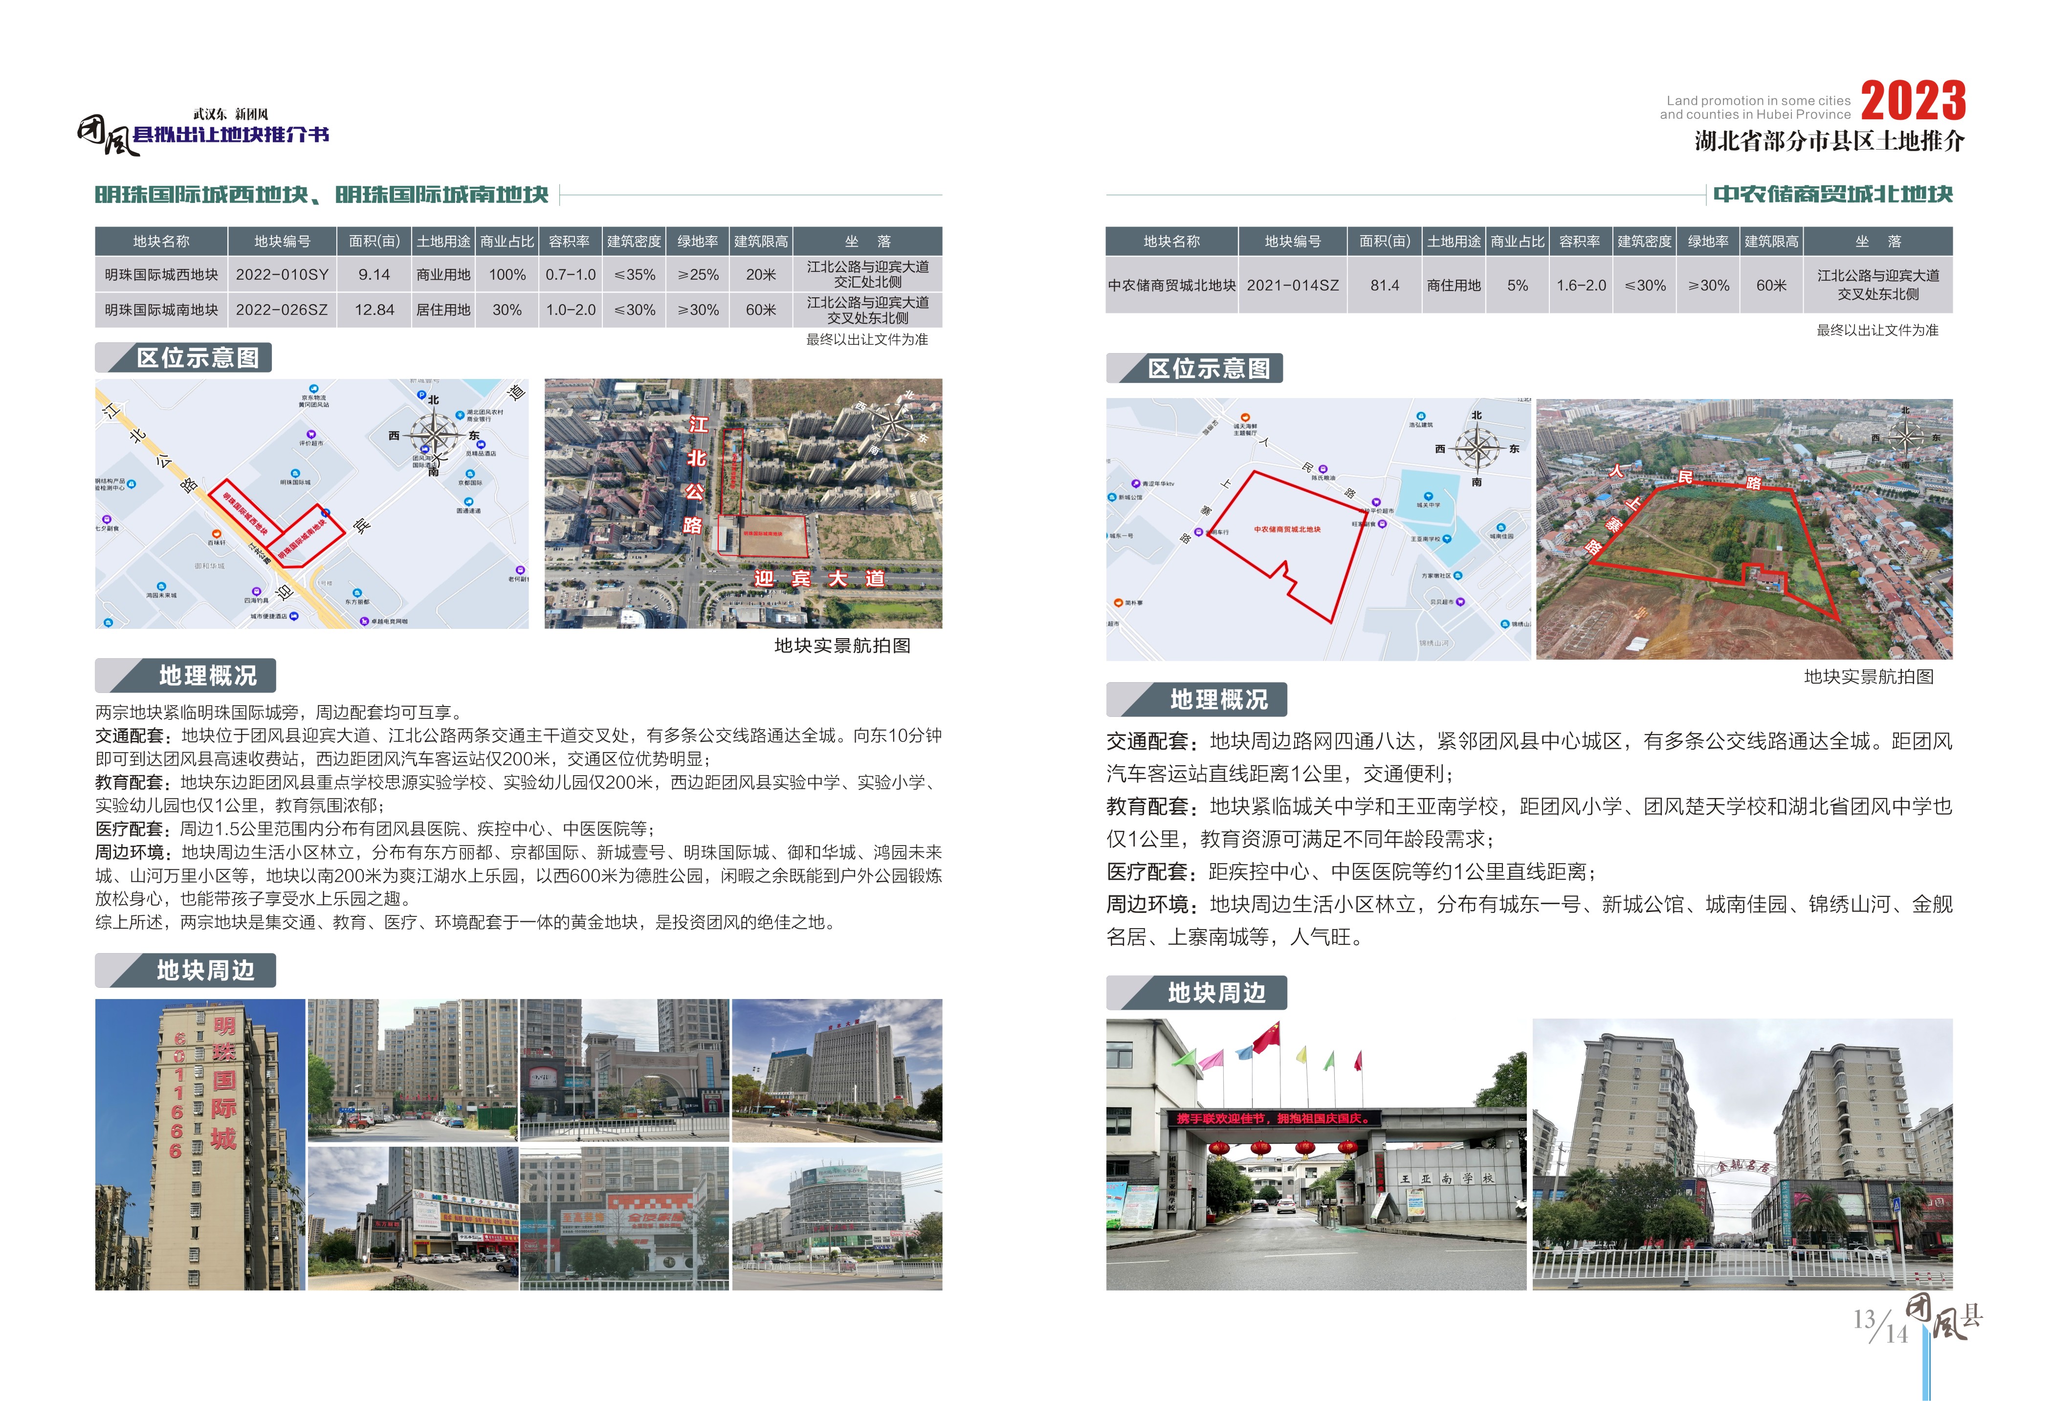Click the 1.0-2.0 plot ratio cell
The height and width of the screenshot is (1401, 2050).
pos(571,310)
